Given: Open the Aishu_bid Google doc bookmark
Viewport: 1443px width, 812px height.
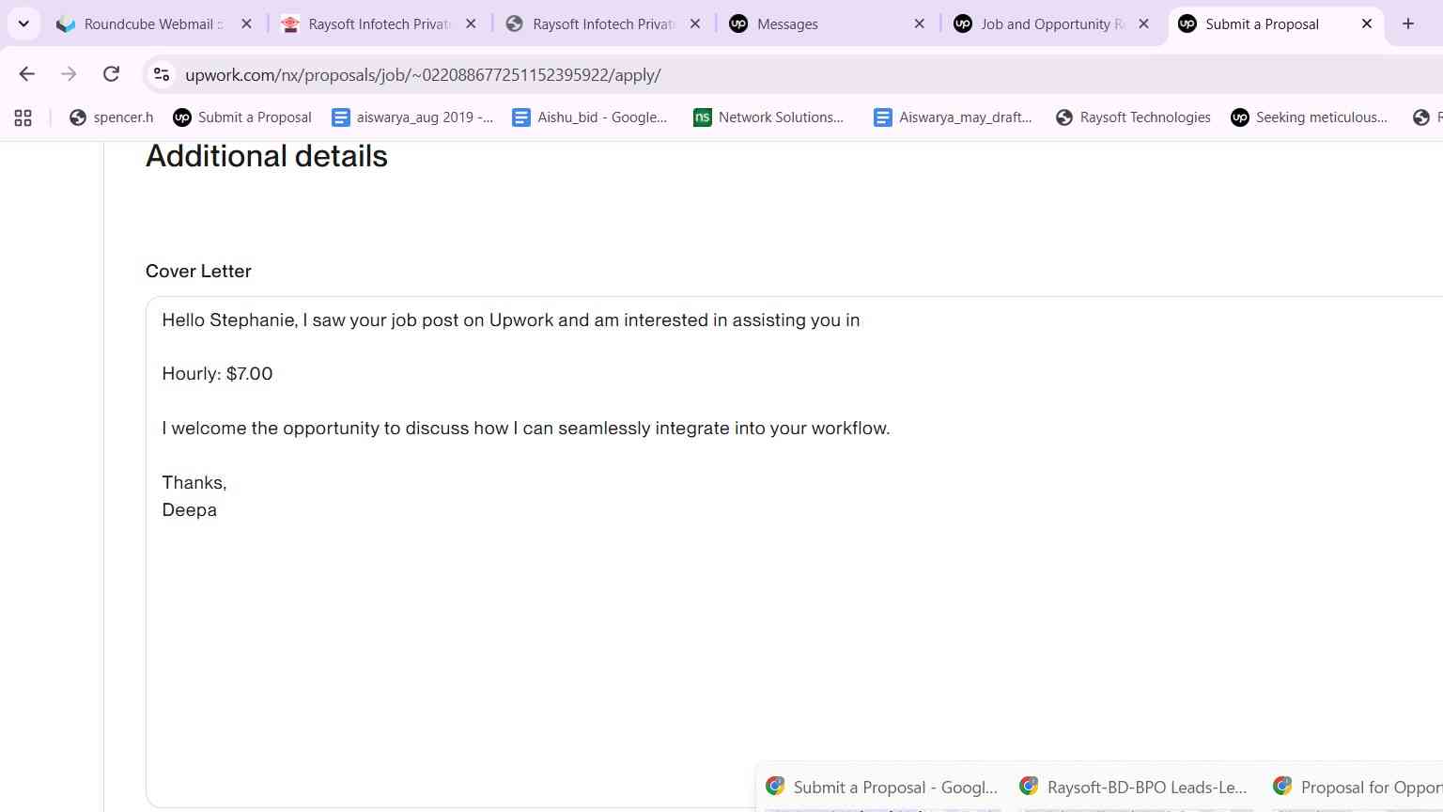Looking at the screenshot, I should click(589, 117).
